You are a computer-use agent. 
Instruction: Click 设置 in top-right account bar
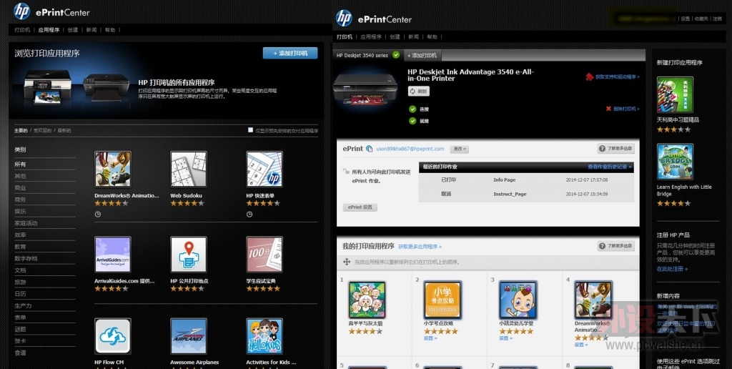pyautogui.click(x=686, y=19)
